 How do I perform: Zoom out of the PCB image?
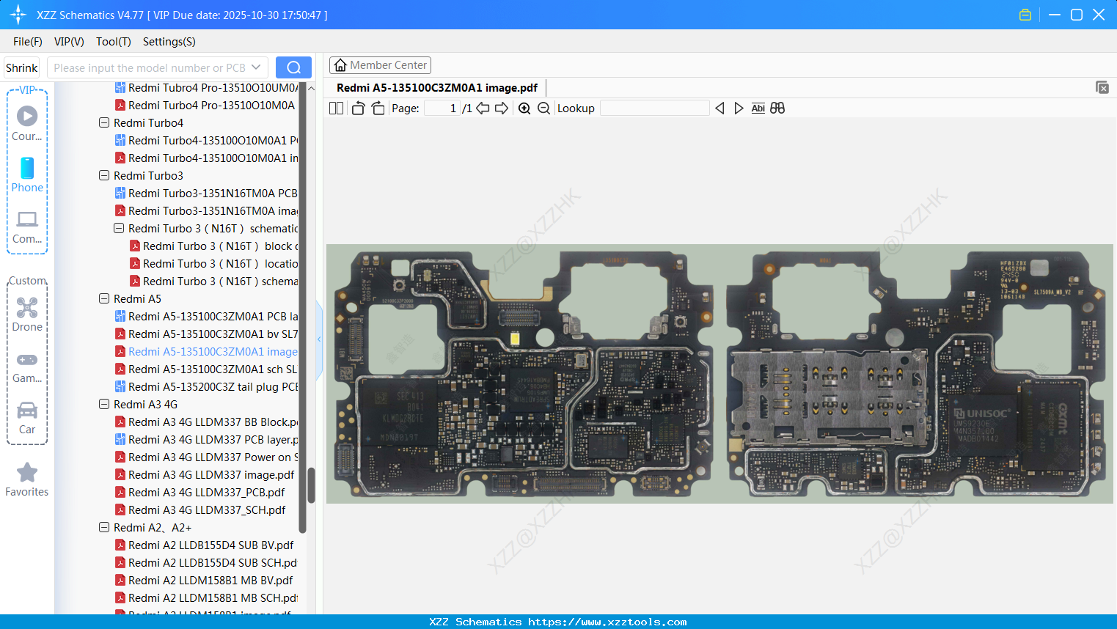pyautogui.click(x=543, y=108)
